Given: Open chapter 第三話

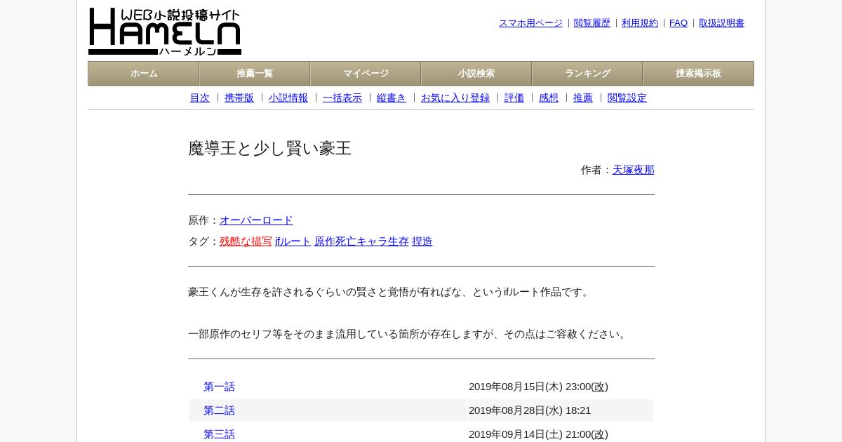Looking at the screenshot, I should [x=219, y=434].
